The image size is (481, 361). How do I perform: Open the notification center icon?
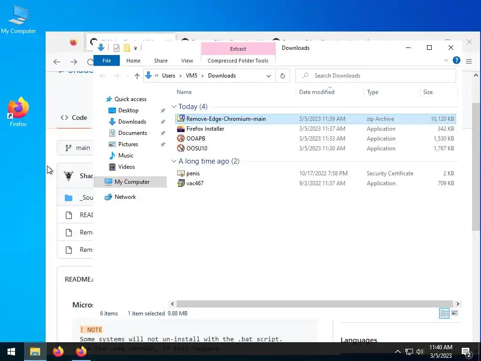click(x=466, y=353)
